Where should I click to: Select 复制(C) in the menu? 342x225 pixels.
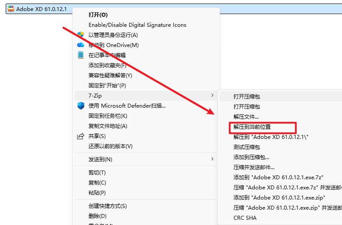pyautogui.click(x=97, y=183)
